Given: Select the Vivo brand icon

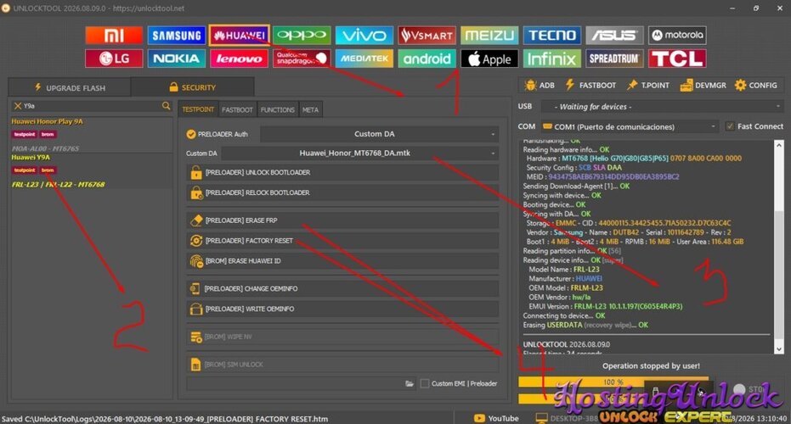Looking at the screenshot, I should click(364, 36).
